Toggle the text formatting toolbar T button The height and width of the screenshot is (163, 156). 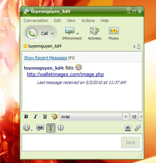[x=51, y=128]
